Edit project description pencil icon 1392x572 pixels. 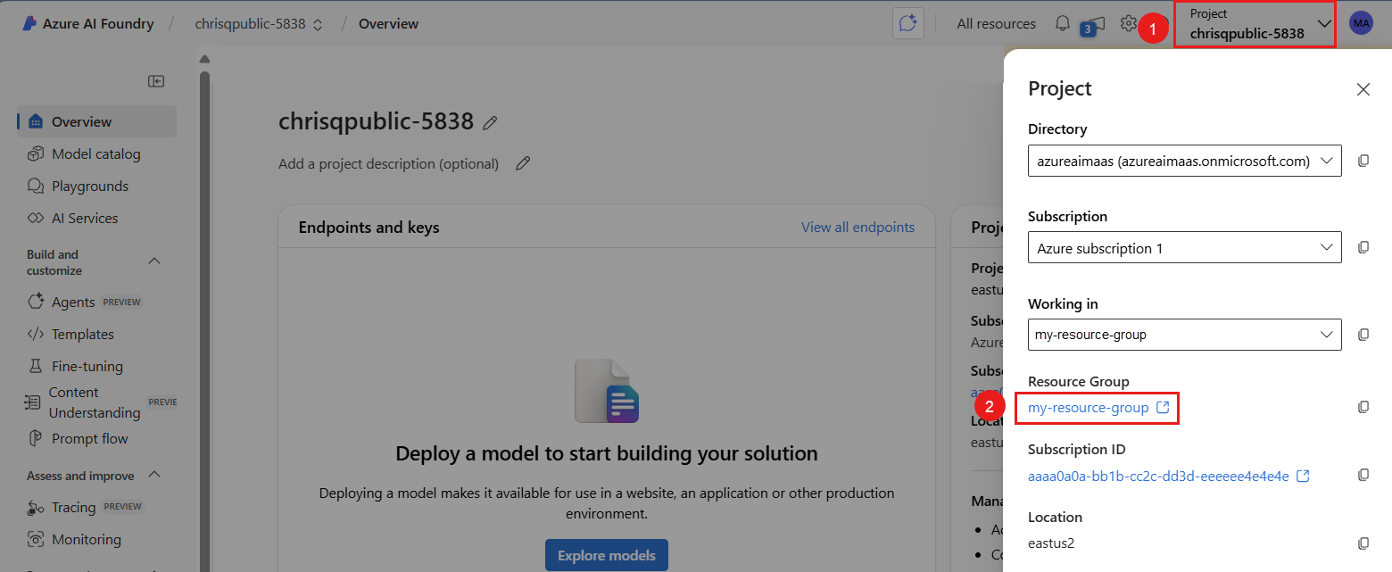(x=523, y=163)
